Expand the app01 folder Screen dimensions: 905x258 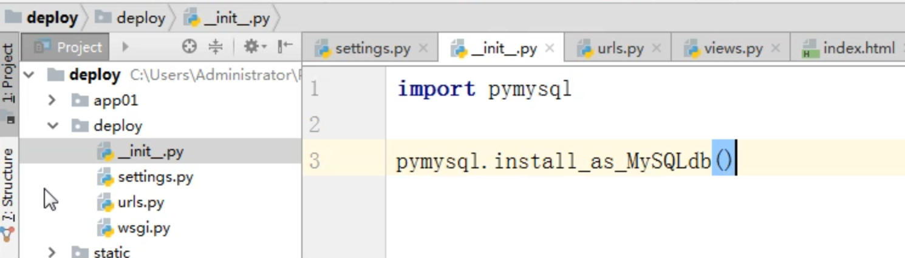coord(52,100)
